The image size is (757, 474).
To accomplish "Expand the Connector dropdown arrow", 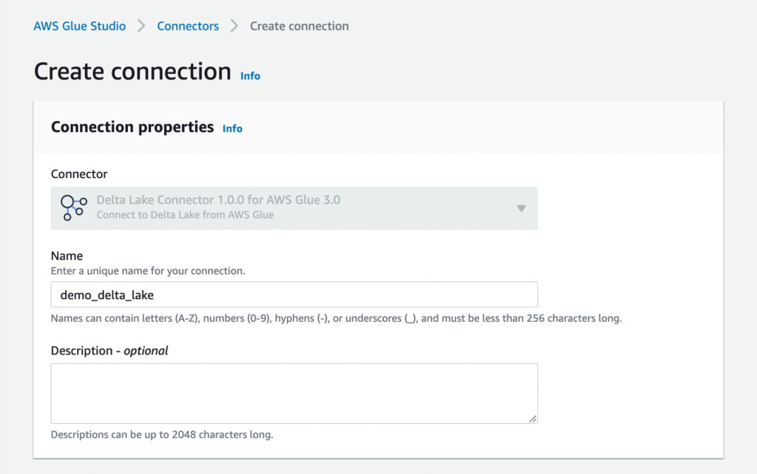I will (521, 208).
